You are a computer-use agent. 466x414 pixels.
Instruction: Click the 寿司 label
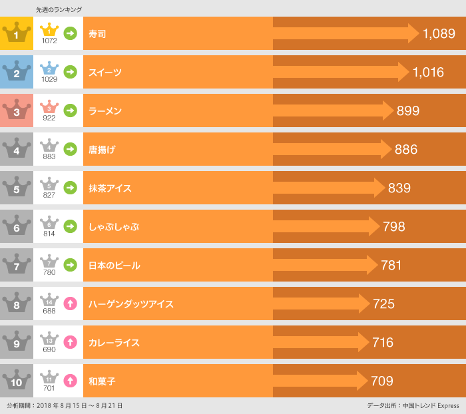[x=97, y=34]
